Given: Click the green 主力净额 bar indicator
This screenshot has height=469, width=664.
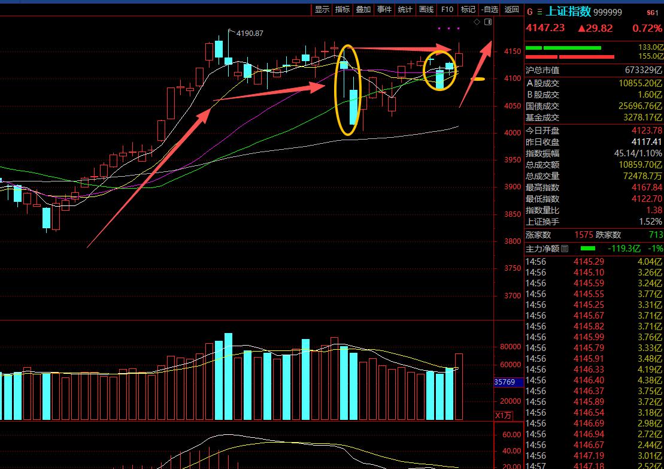Looking at the screenshot, I should [x=588, y=248].
